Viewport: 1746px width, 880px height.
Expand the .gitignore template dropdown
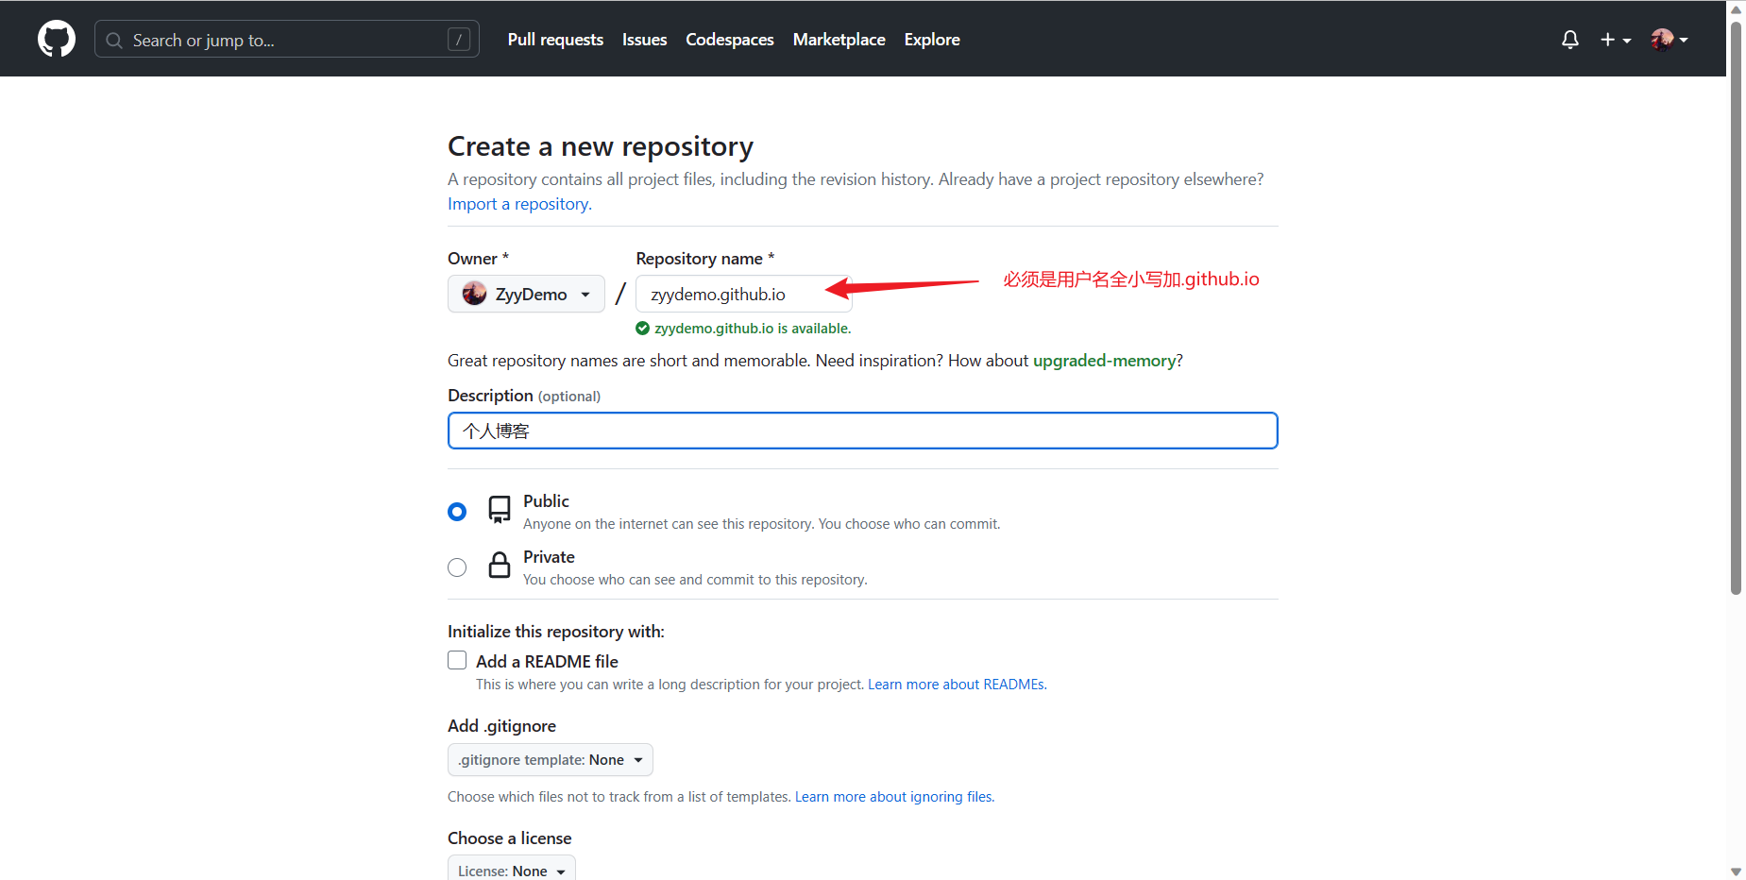(551, 760)
